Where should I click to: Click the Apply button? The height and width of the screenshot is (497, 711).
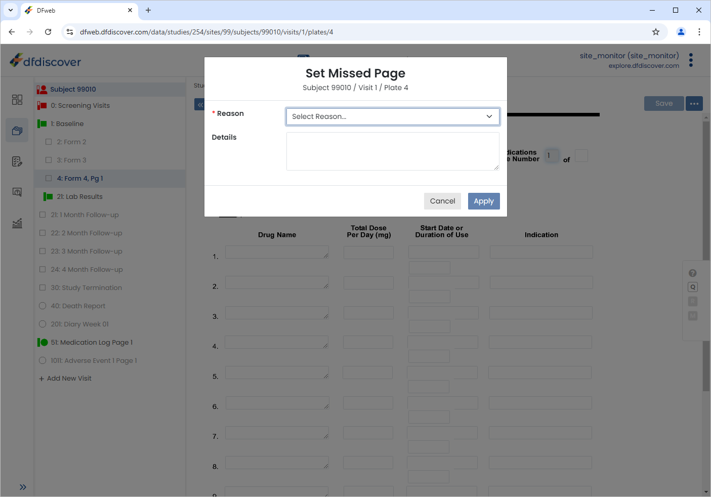coord(484,201)
